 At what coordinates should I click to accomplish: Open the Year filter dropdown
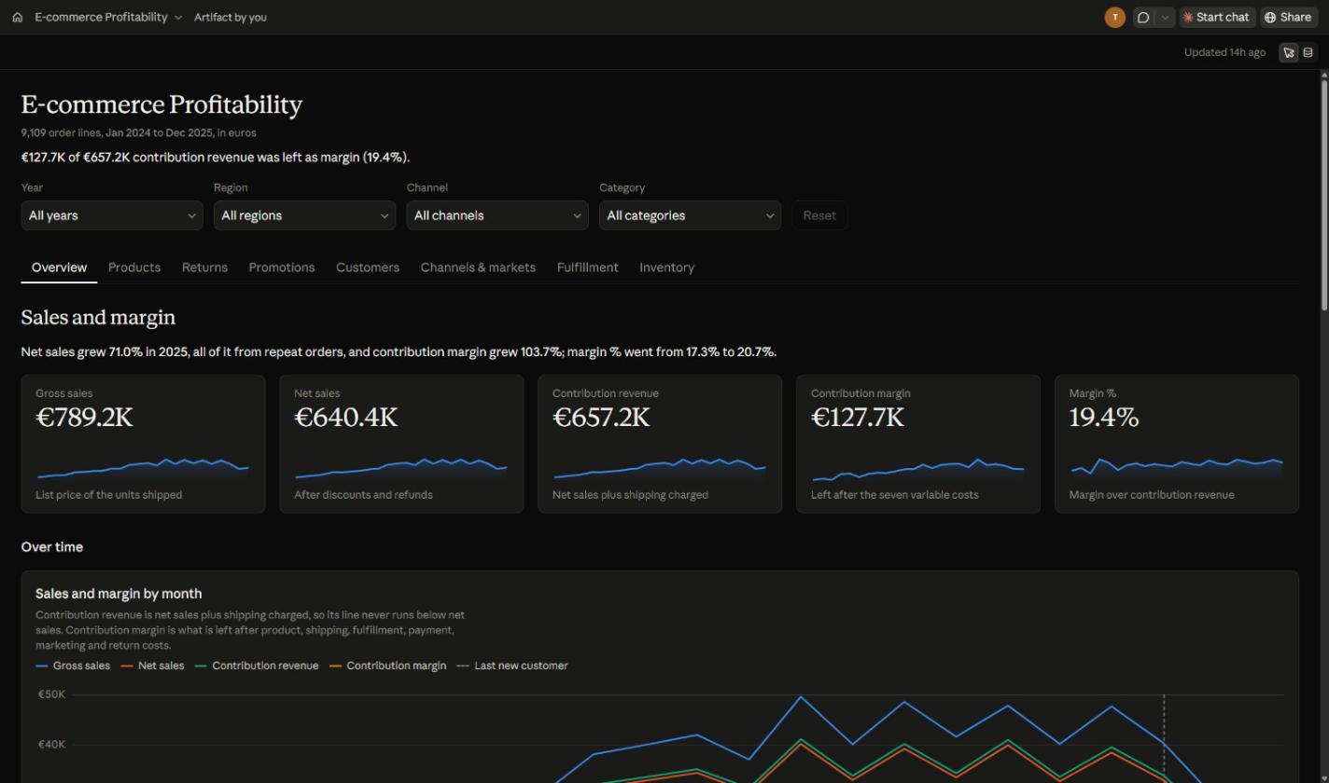112,215
